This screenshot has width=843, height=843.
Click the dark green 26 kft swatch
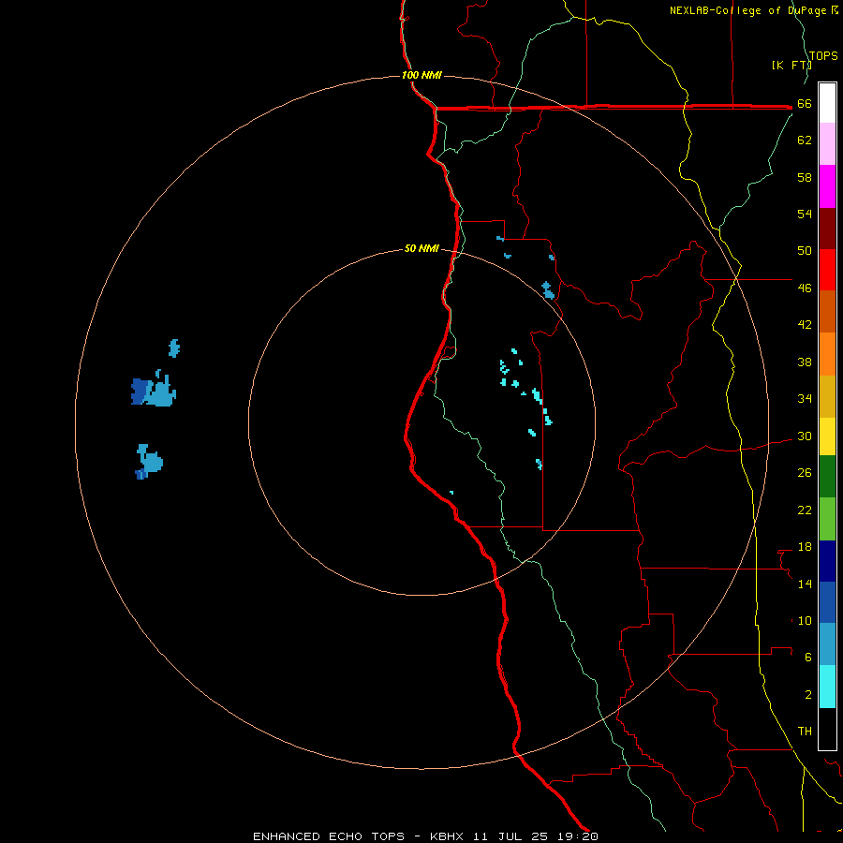click(827, 477)
